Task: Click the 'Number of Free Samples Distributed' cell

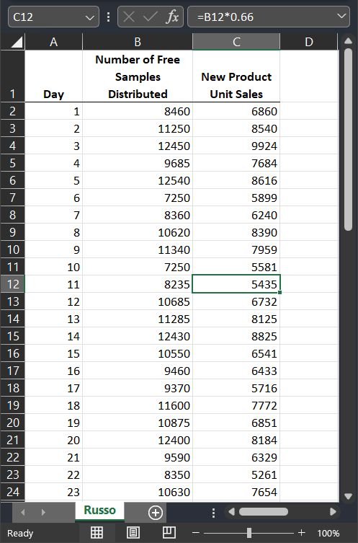Action: tap(138, 76)
